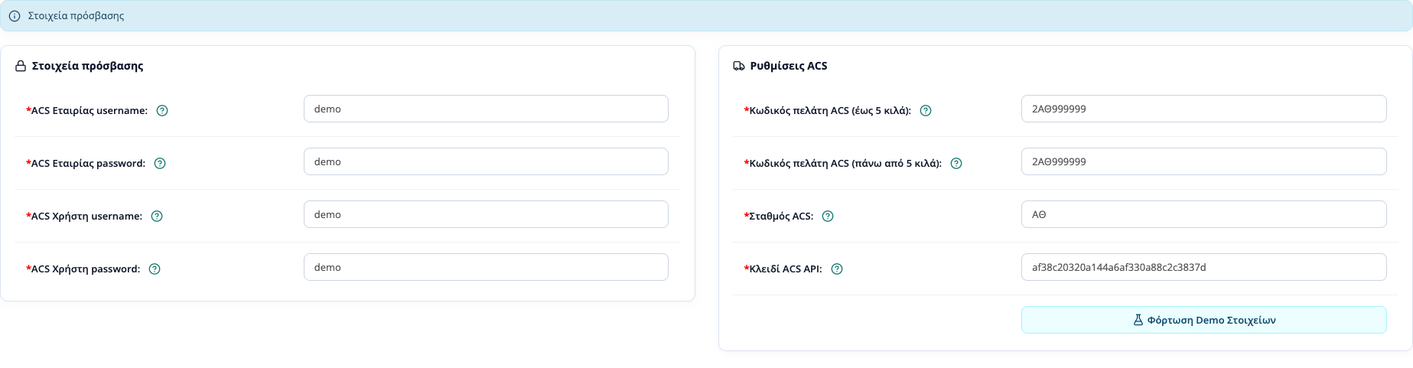Click the Κωδικός πελάτη ACS (έως 5 κιλά) label

coord(828,111)
